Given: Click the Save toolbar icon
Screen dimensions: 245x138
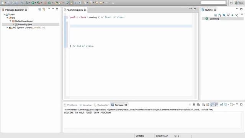Looking at the screenshot, I should click(x=8, y=3).
